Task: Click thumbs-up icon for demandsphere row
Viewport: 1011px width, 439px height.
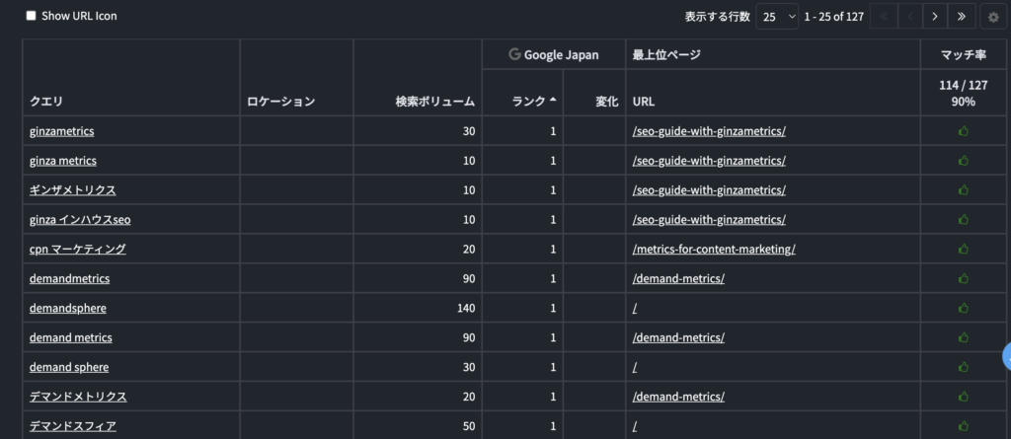Action: (964, 308)
